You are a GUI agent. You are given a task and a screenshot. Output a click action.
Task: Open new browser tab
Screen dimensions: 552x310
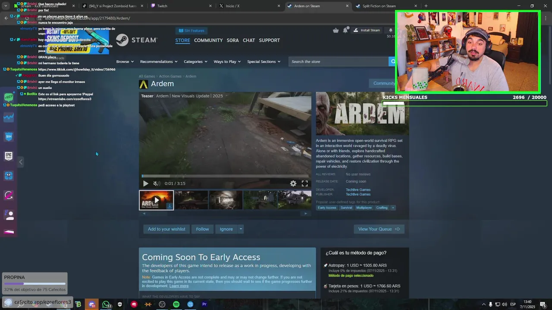pyautogui.click(x=426, y=6)
